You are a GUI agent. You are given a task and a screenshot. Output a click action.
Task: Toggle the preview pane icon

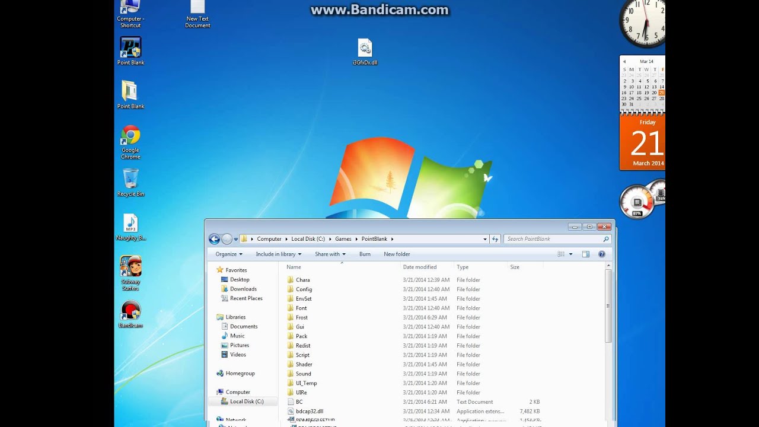pos(586,254)
